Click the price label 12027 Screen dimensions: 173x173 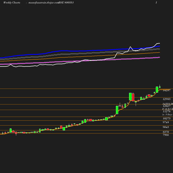[x=166, y=106]
